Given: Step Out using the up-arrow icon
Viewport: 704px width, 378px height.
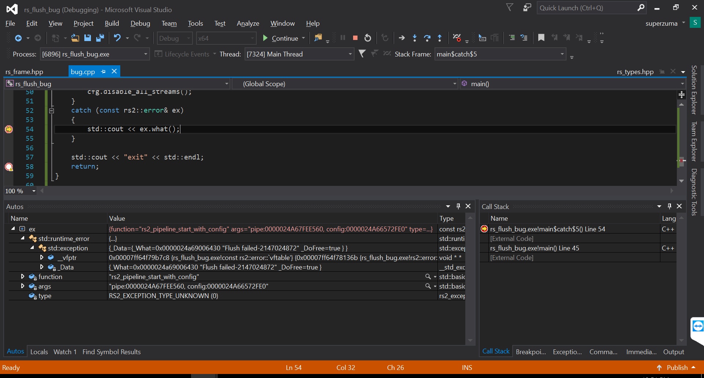Looking at the screenshot, I should pyautogui.click(x=440, y=38).
